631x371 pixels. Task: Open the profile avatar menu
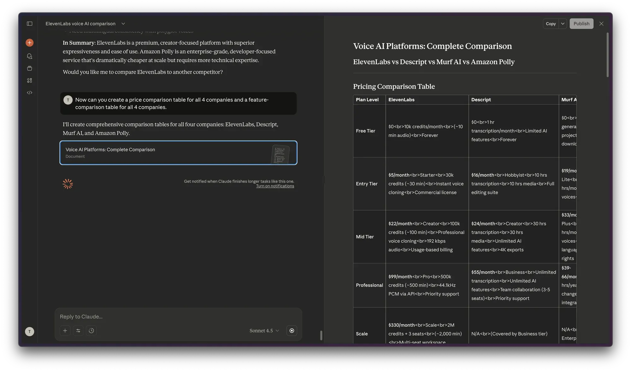tap(29, 331)
